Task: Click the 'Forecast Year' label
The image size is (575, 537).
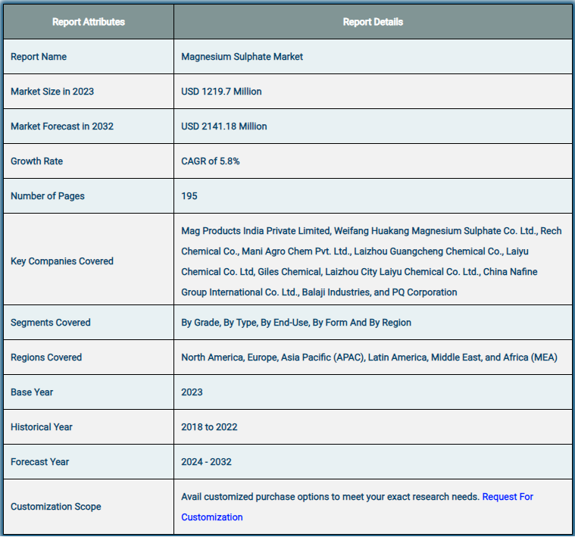Action: (x=39, y=462)
